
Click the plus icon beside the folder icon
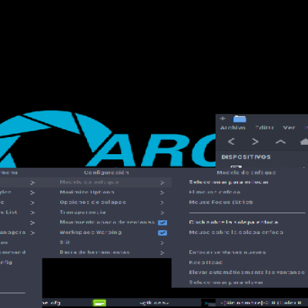tap(223, 119)
